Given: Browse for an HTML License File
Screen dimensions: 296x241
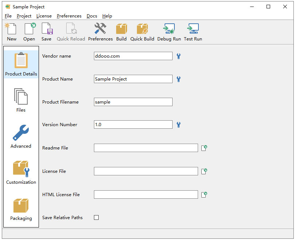Looking at the screenshot, I should coord(204,194).
